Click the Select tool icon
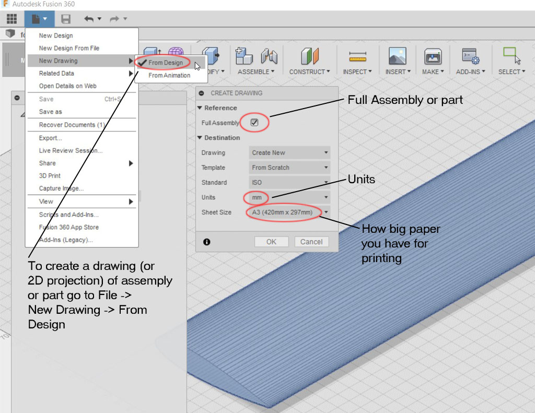This screenshot has height=413, width=535. click(x=512, y=55)
